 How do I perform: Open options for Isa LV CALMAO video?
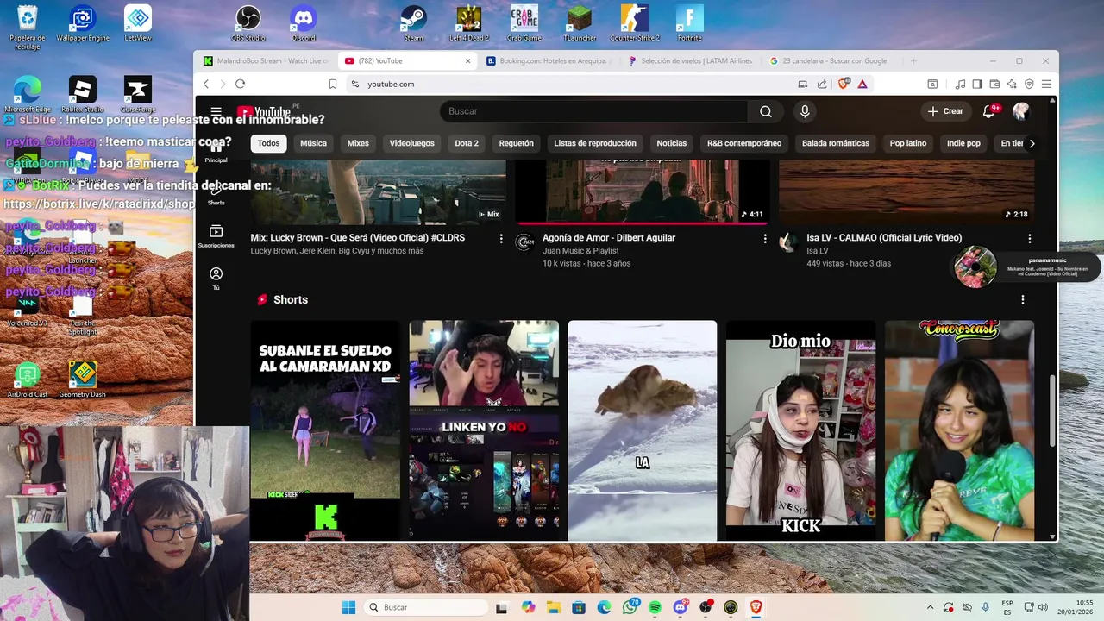tap(1029, 238)
